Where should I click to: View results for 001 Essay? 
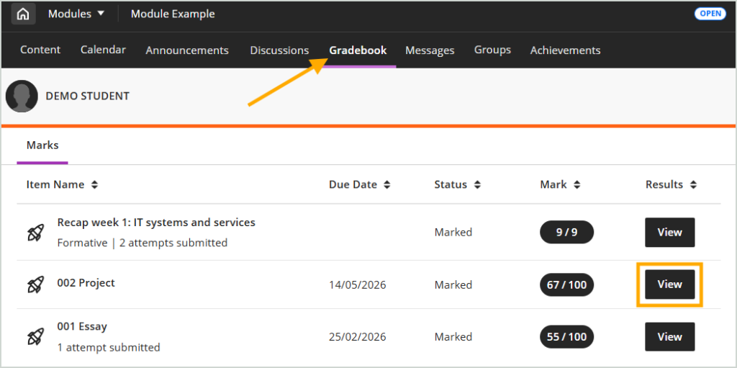[x=670, y=336]
